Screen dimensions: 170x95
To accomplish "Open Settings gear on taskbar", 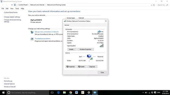I will click(89, 93).
